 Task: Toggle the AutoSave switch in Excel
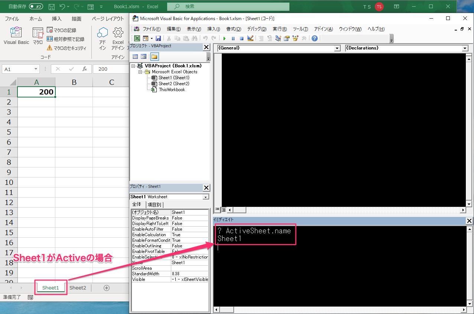tap(36, 6)
